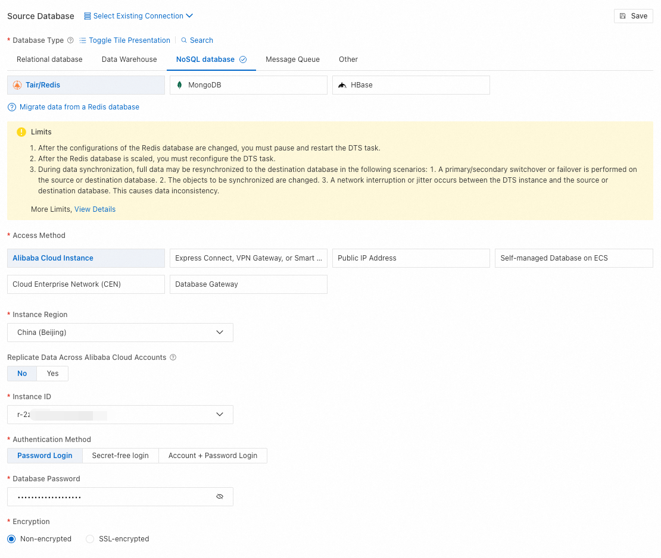Open Migrate data from a Redis database link

click(79, 108)
